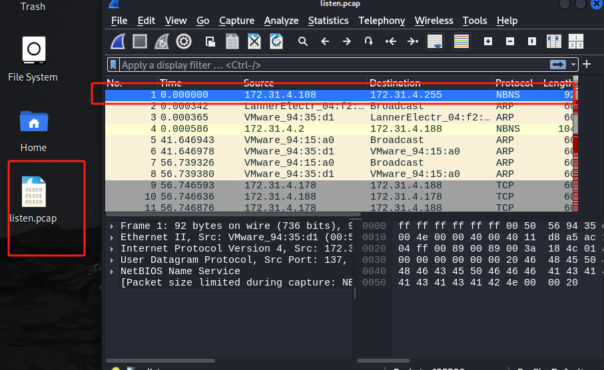Open the Go menu

(202, 21)
